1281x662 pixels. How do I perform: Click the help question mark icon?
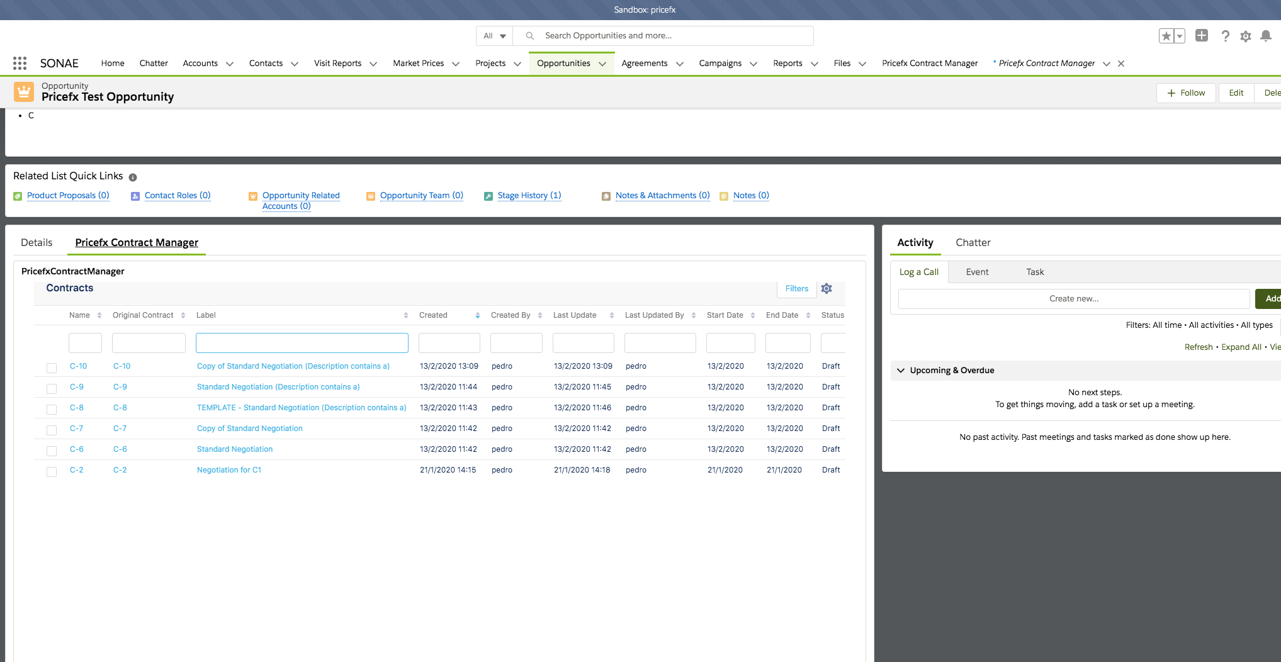point(1225,36)
